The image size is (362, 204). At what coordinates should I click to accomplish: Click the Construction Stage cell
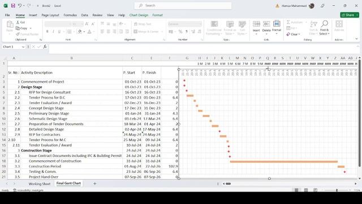[72, 151]
